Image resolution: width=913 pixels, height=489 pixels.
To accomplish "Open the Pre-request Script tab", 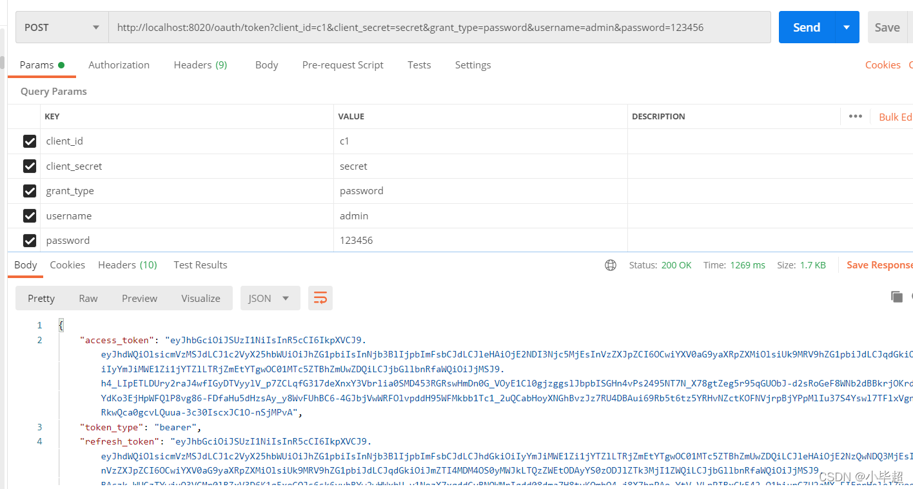I will click(343, 65).
